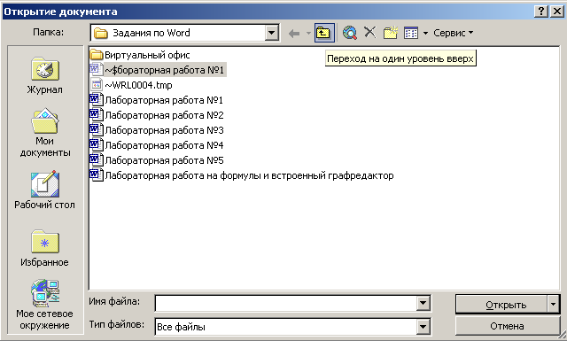The height and width of the screenshot is (341, 567).
Task: Select Лабораторная работа №1 document
Action: 157,100
